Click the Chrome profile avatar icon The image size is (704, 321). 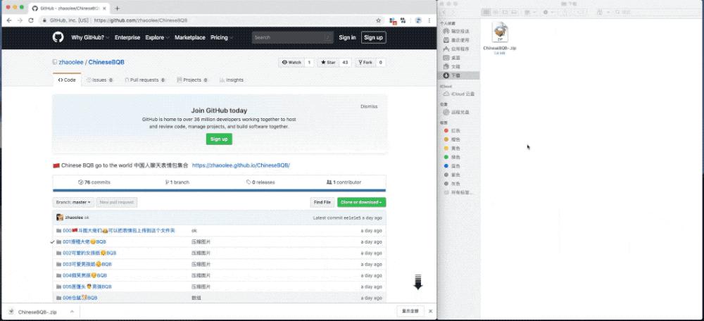(418, 20)
